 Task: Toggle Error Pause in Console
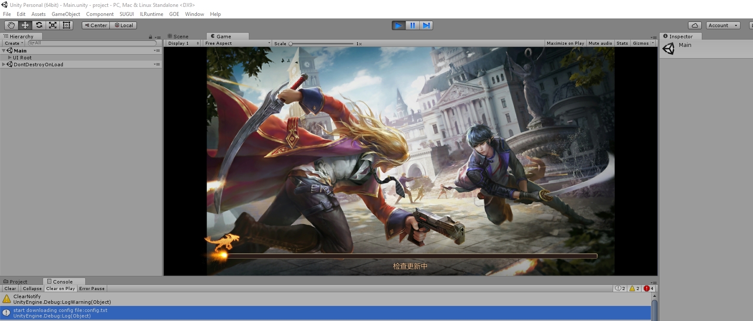92,288
